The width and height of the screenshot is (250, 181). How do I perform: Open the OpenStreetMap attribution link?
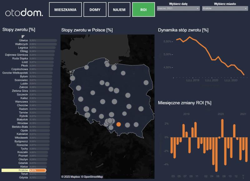click(x=92, y=177)
